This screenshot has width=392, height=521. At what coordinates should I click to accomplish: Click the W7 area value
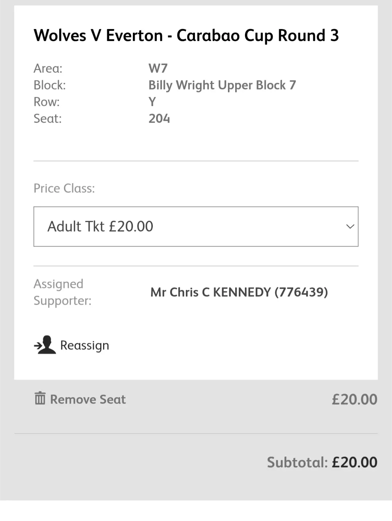coord(158,68)
